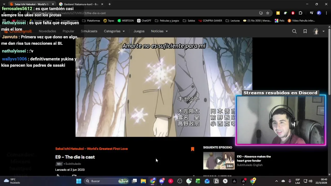Viewport: 331px width, 186px height.
Task: Open COMPRA GAMER bookmark
Action: [210, 21]
